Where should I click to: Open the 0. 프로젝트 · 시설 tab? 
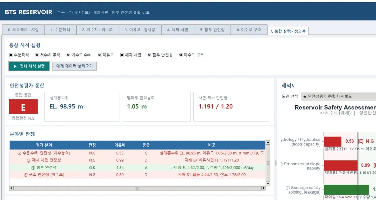pyautogui.click(x=23, y=30)
